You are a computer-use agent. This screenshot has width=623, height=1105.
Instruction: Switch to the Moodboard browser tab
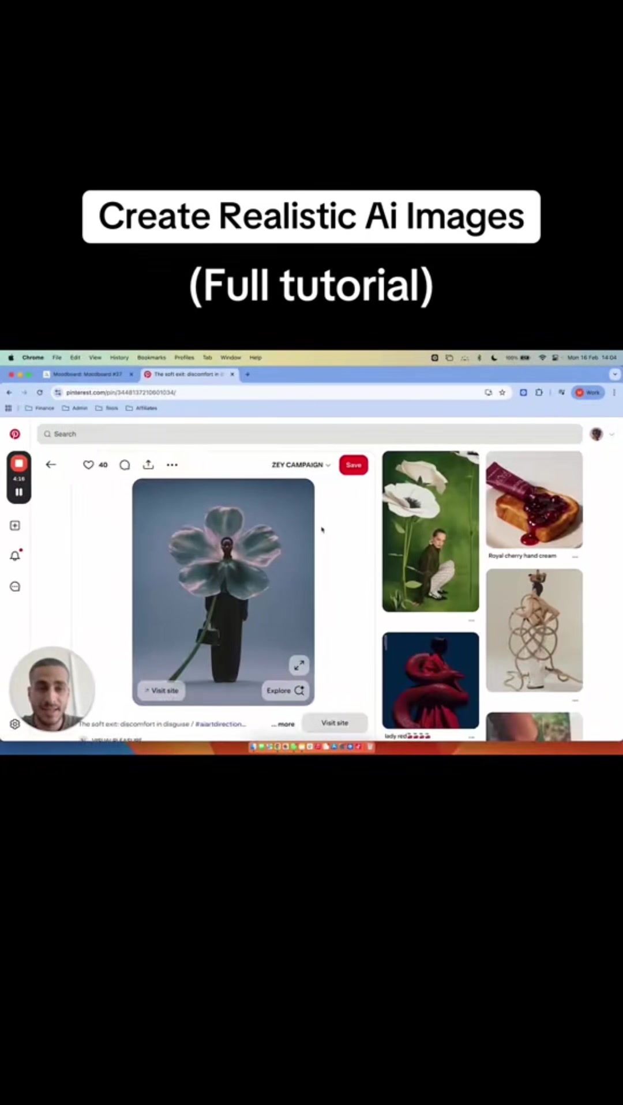point(88,374)
